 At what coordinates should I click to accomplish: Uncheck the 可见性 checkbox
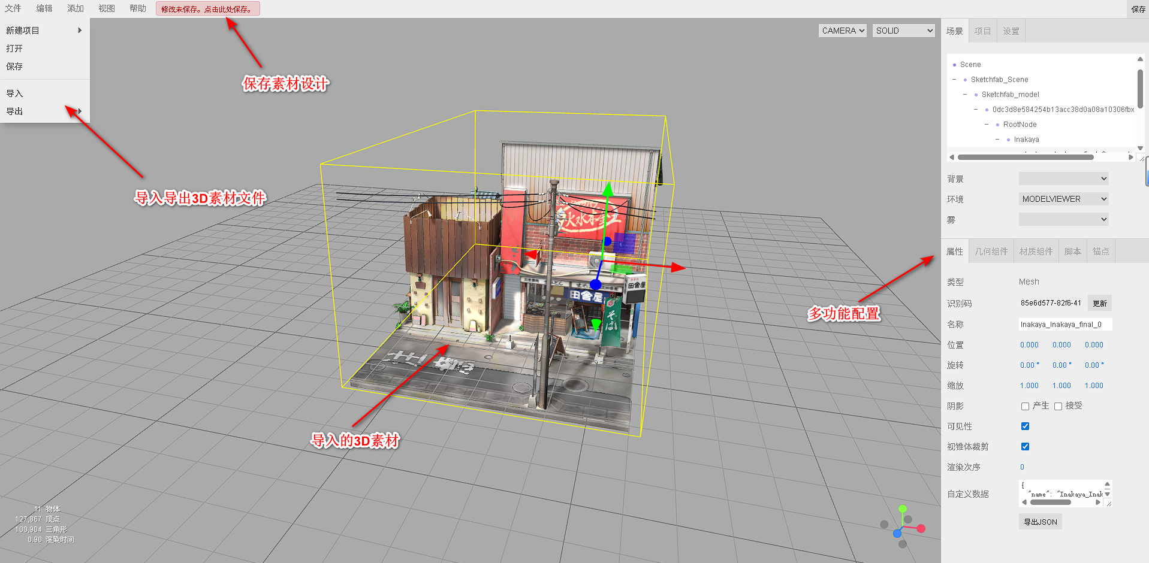1025,426
